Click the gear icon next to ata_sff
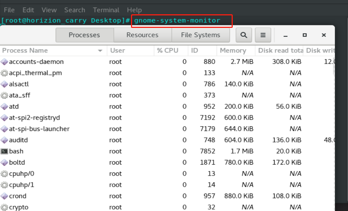The width and height of the screenshot is (348, 211). click(4, 95)
